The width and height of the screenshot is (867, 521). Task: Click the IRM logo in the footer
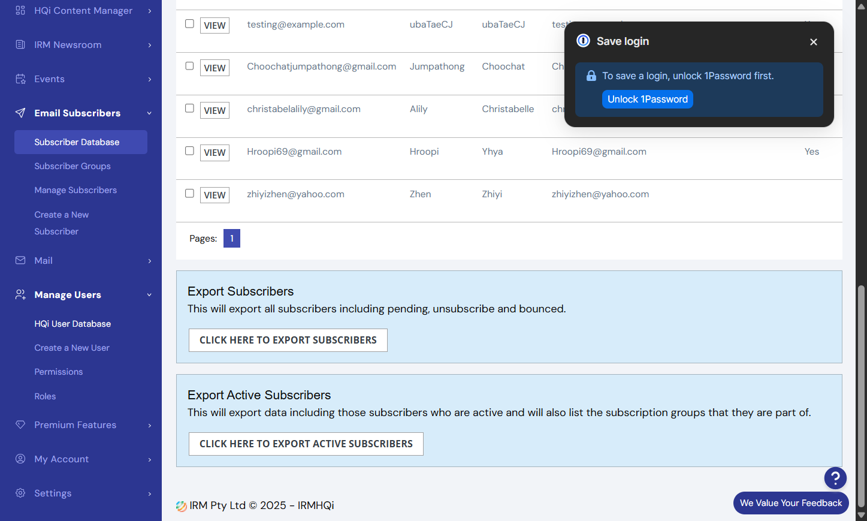click(182, 506)
